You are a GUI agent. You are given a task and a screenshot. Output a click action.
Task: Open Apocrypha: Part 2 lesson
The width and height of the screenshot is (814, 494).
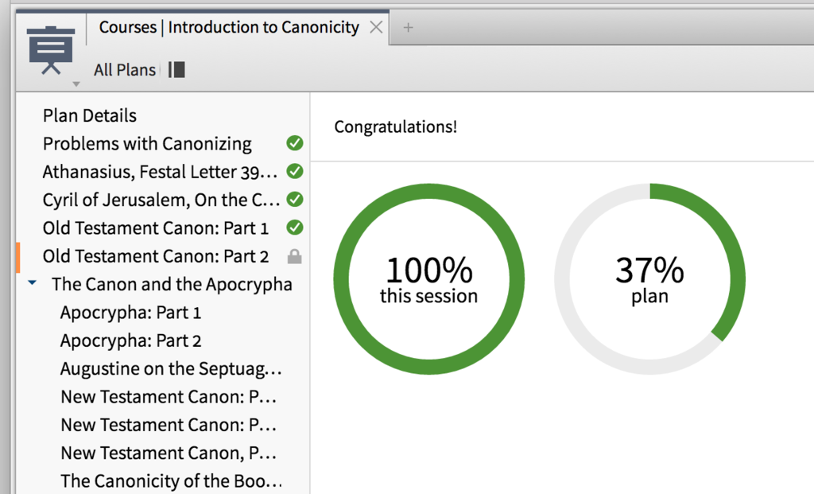130,340
